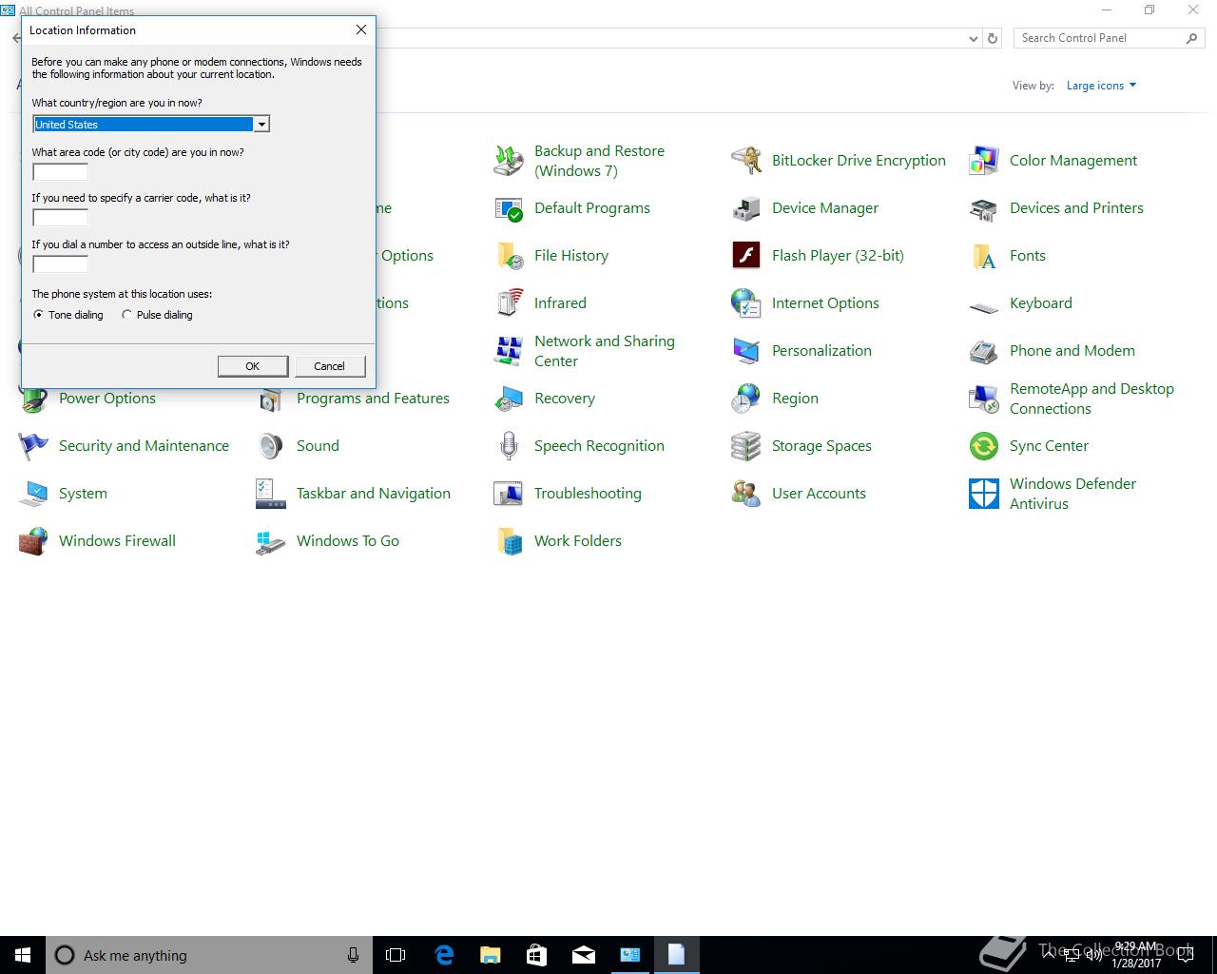This screenshot has height=974, width=1217.
Task: Click the Recovery icon
Action: click(509, 399)
